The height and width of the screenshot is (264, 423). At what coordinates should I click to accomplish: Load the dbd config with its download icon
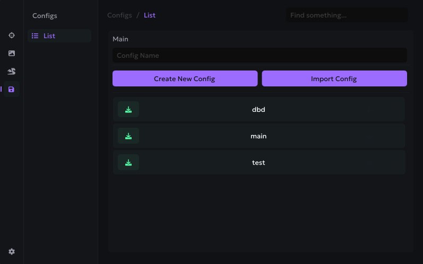point(128,110)
